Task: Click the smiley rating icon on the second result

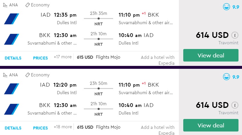Action: [x=226, y=77]
